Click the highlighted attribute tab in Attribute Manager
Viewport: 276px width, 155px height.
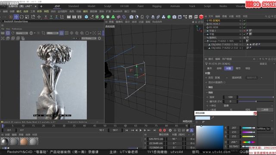pyautogui.click(x=229, y=68)
